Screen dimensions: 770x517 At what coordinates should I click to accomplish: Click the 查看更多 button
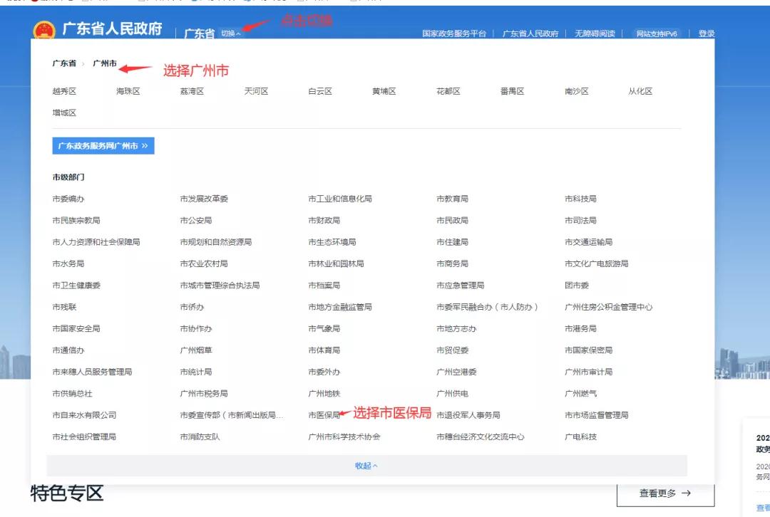coord(665,493)
